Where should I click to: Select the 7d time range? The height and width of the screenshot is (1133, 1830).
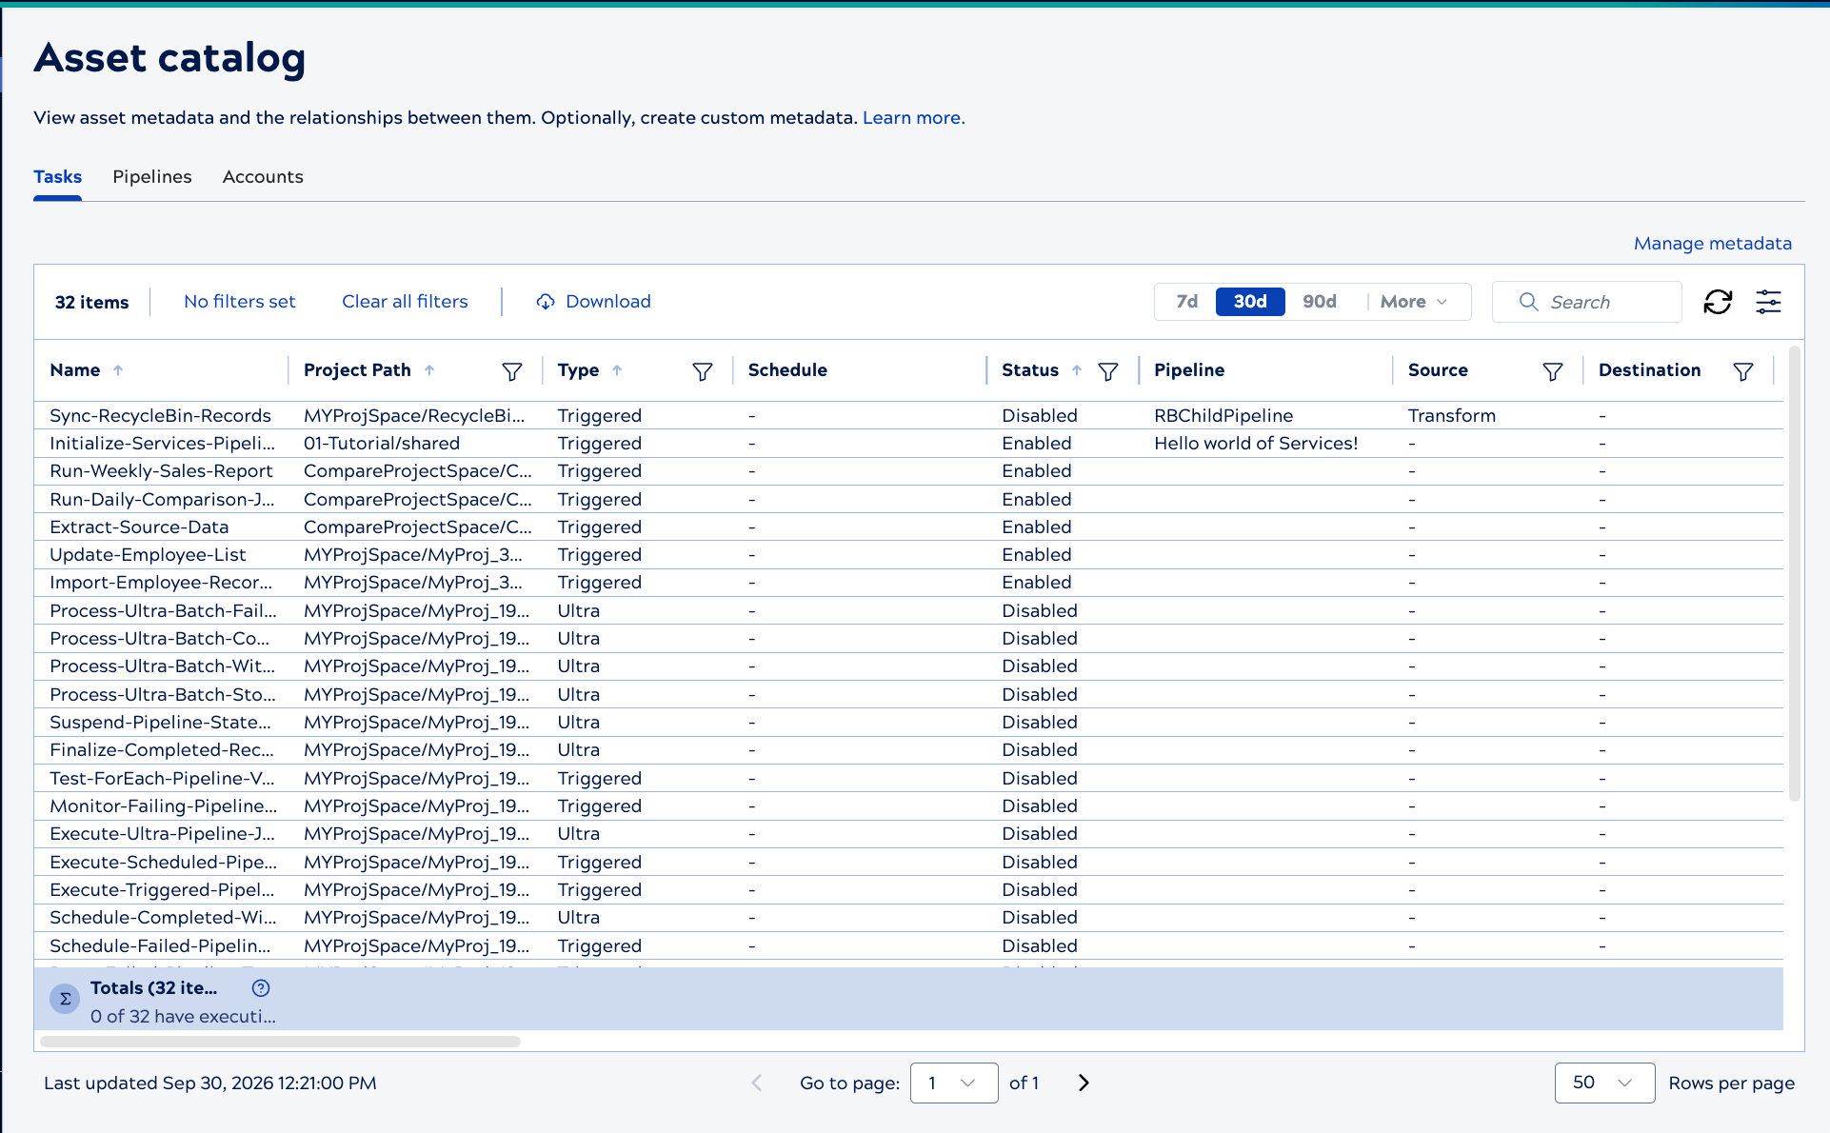click(1186, 302)
